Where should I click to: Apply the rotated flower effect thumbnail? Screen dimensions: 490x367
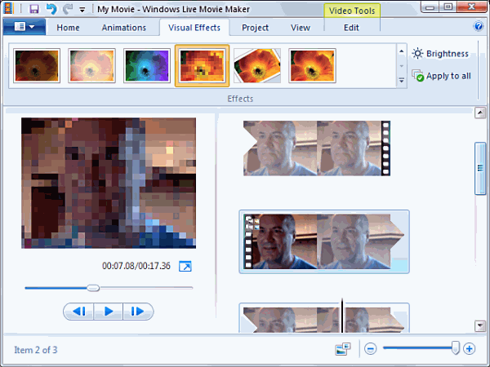257,65
